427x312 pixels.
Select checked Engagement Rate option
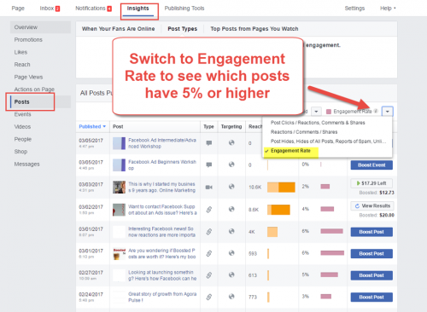pyautogui.click(x=290, y=151)
